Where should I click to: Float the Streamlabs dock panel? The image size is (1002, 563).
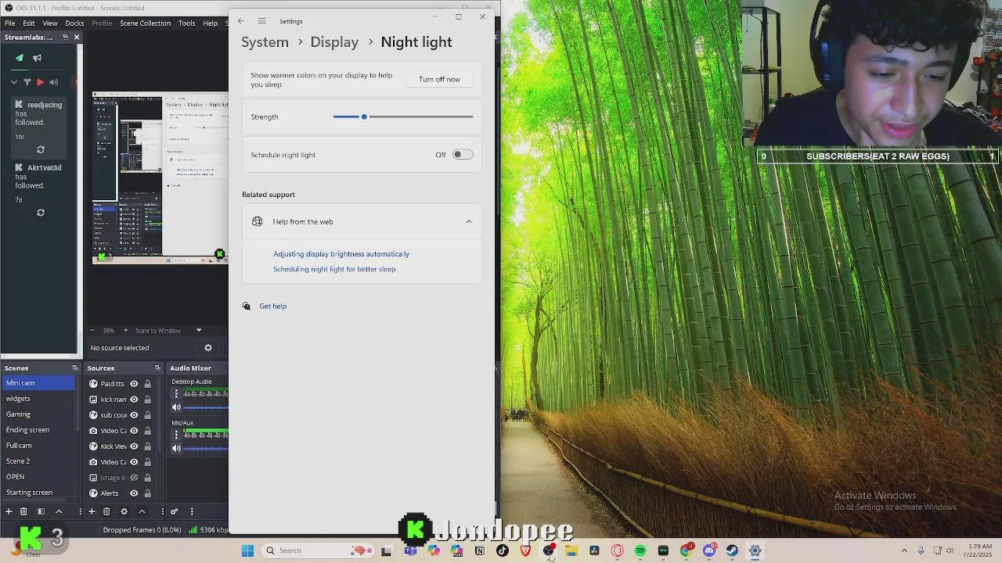pyautogui.click(x=65, y=37)
